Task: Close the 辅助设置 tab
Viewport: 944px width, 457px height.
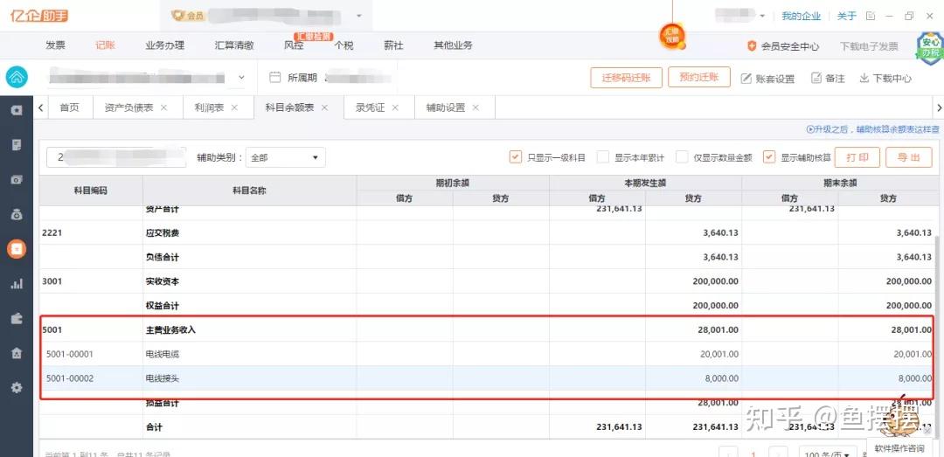Action: click(x=475, y=107)
